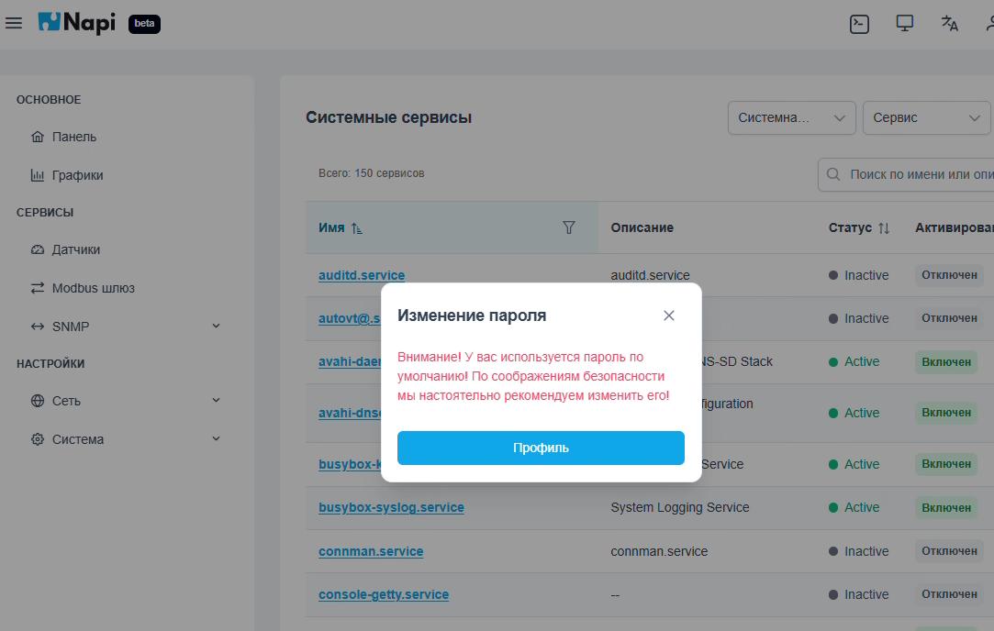Open the Сервис dropdown

926,117
